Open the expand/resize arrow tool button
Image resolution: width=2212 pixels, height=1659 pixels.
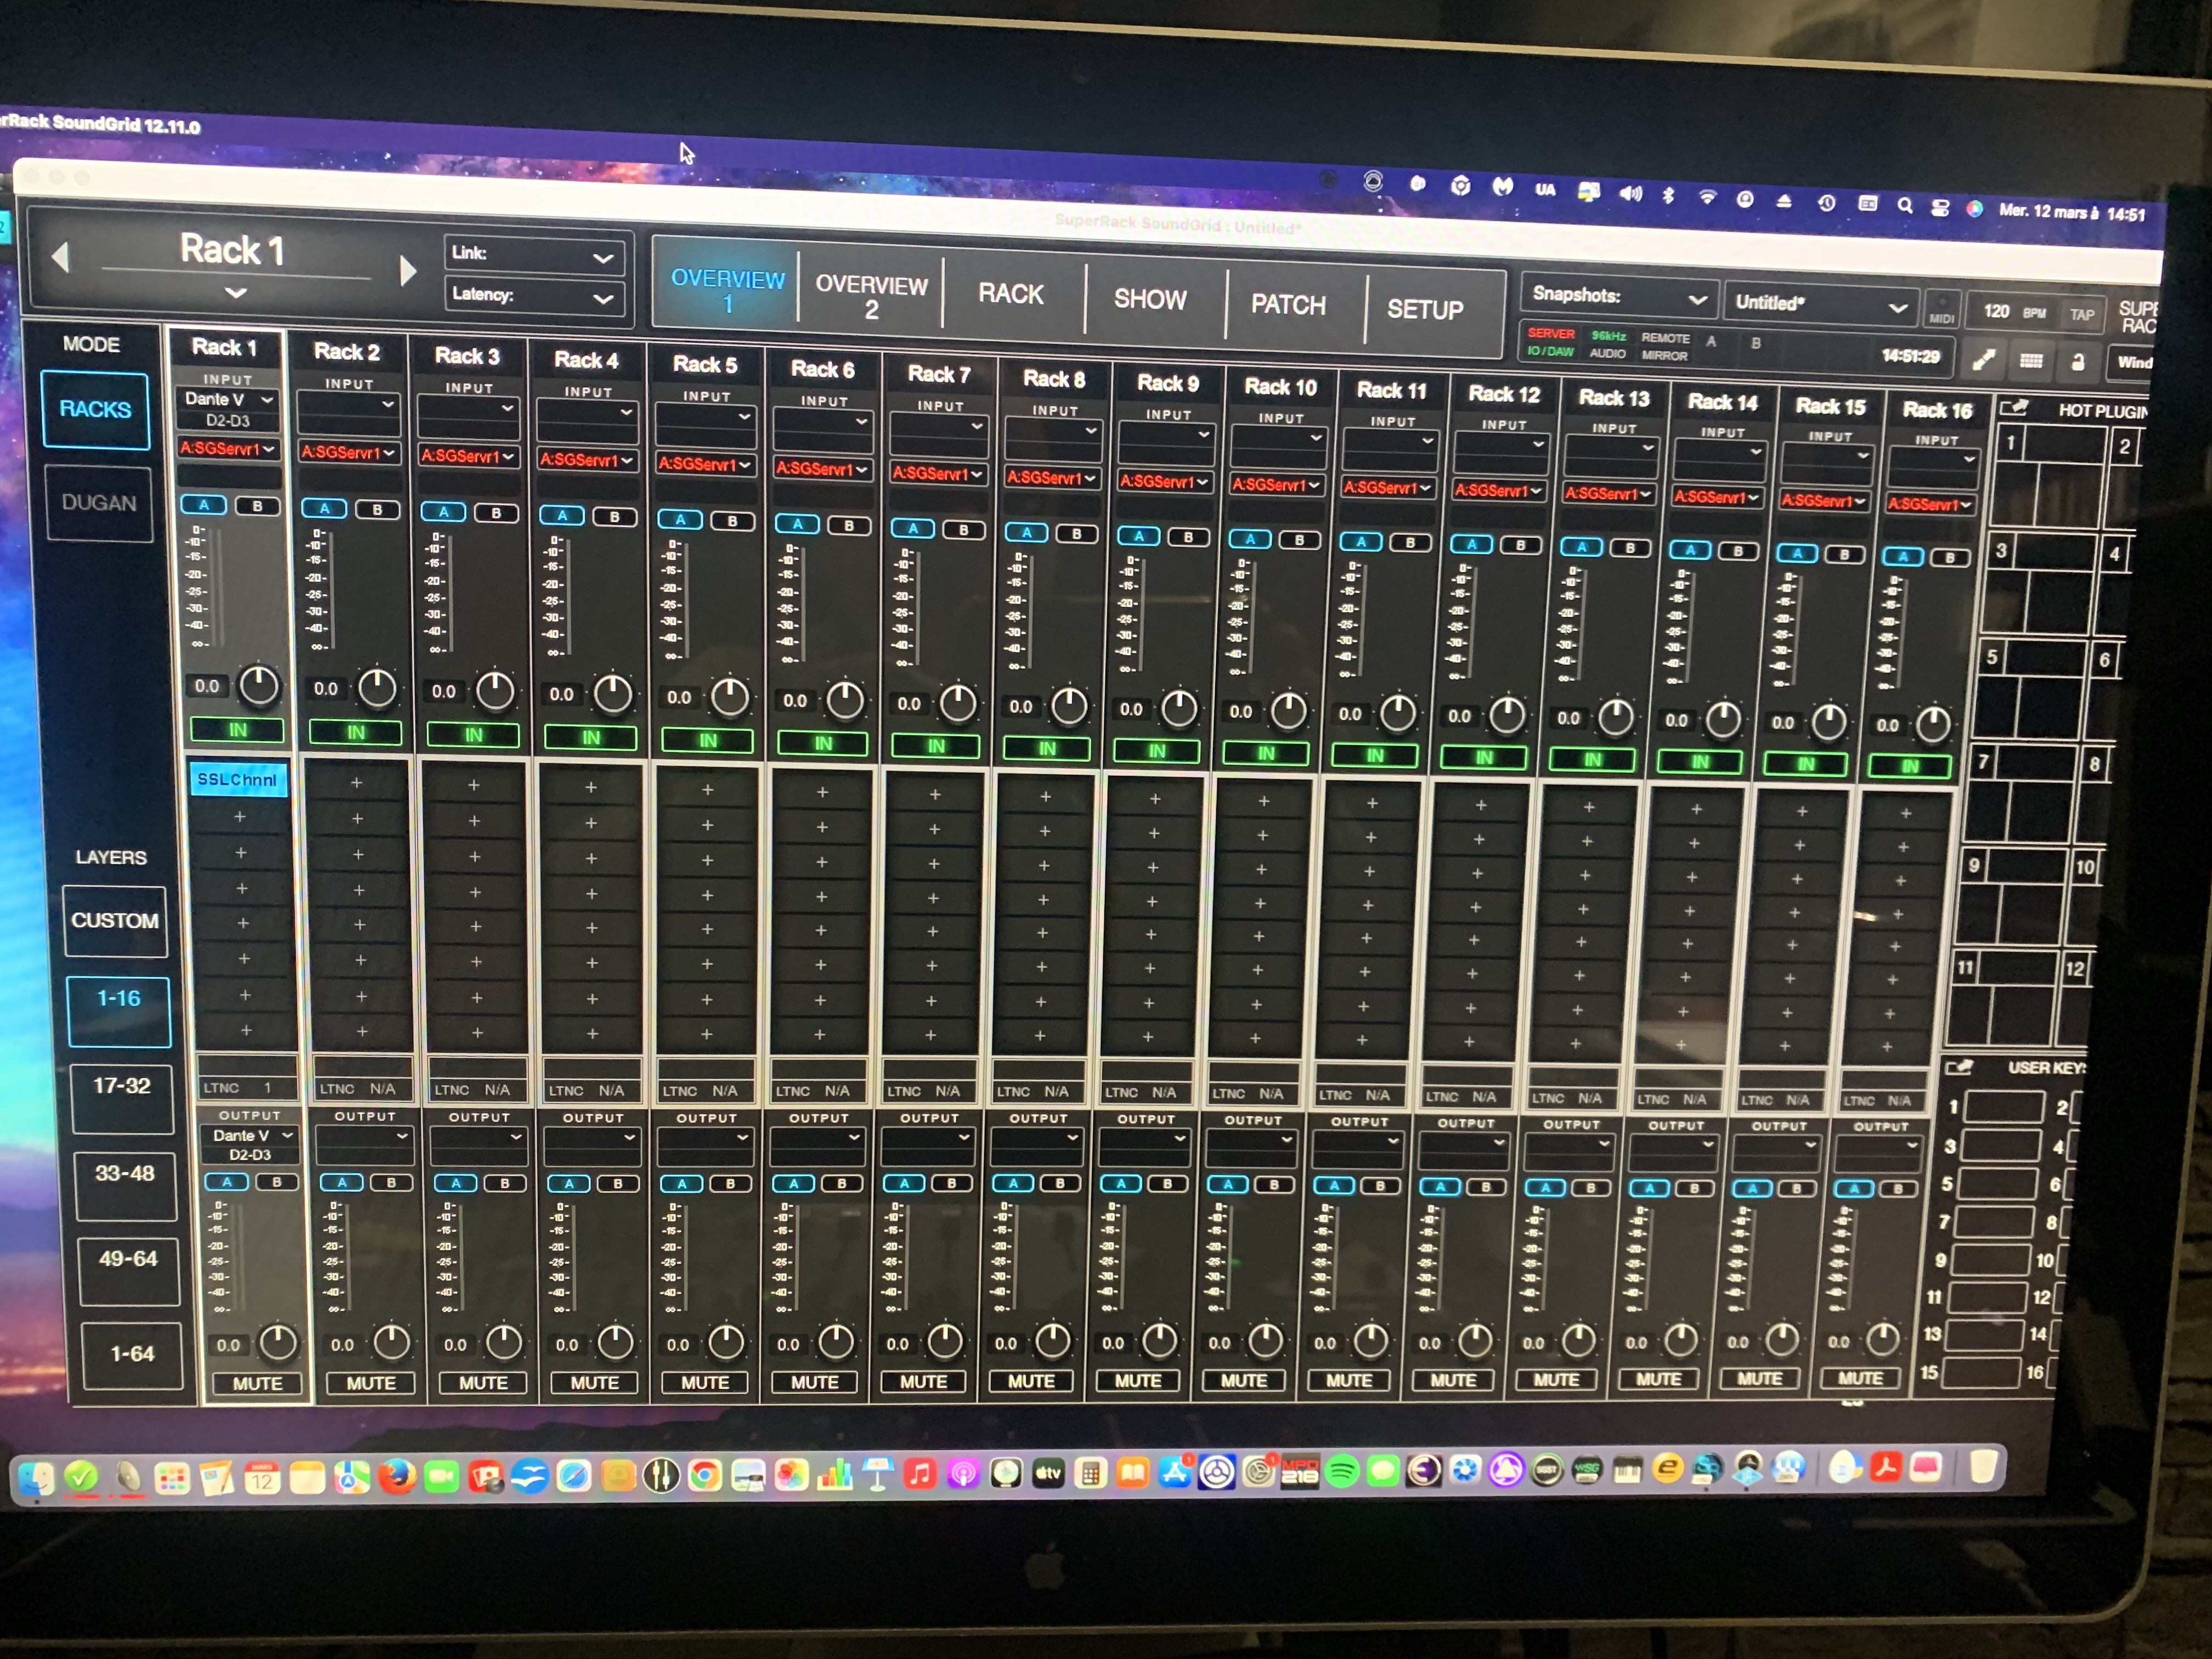tap(1984, 360)
